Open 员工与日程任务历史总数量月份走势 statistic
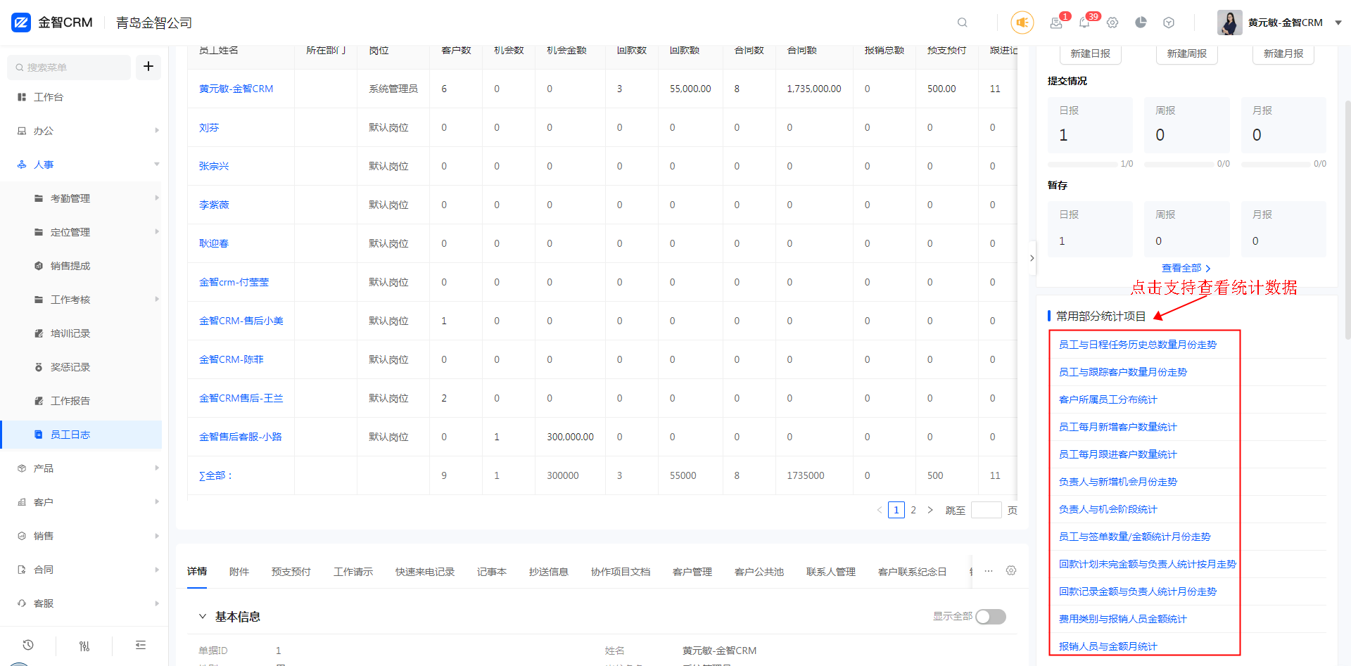The height and width of the screenshot is (666, 1351). [x=1137, y=345]
